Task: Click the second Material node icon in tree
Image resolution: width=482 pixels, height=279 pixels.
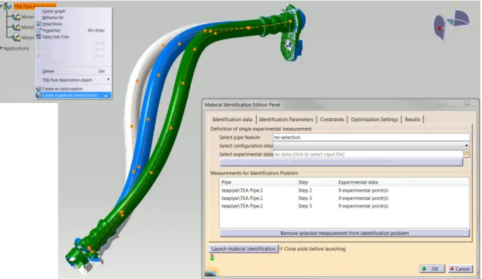Action: tap(15, 27)
